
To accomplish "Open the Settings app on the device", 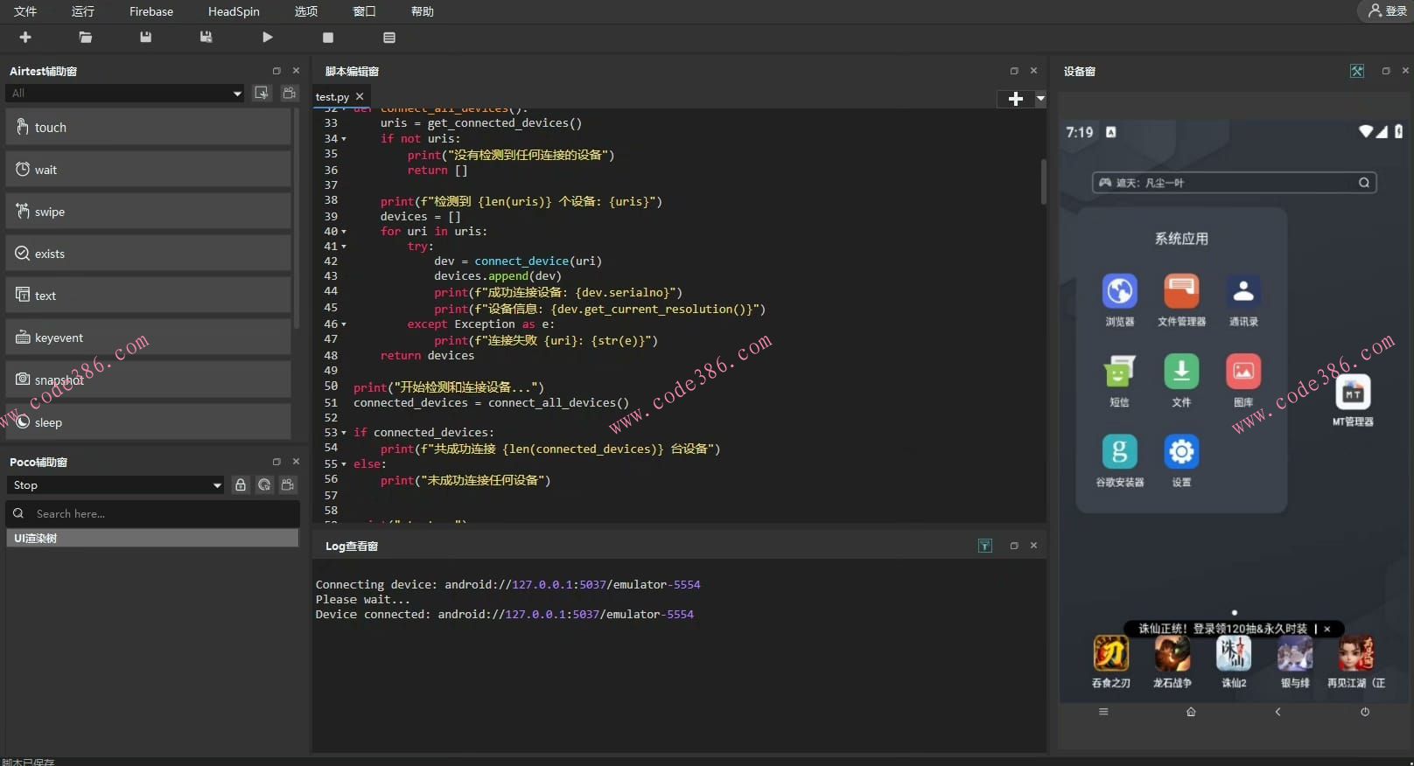I will click(1181, 452).
